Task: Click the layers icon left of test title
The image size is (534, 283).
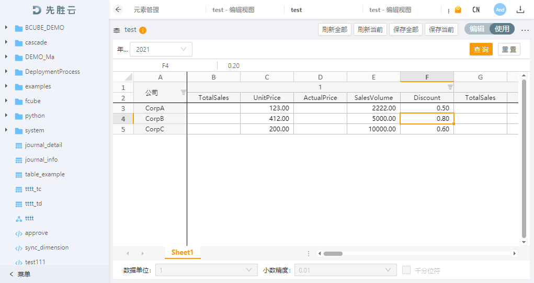Action: point(117,30)
